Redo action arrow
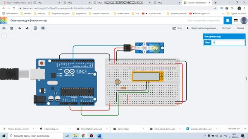The width and height of the screenshot is (248, 139). [x=27, y=28]
